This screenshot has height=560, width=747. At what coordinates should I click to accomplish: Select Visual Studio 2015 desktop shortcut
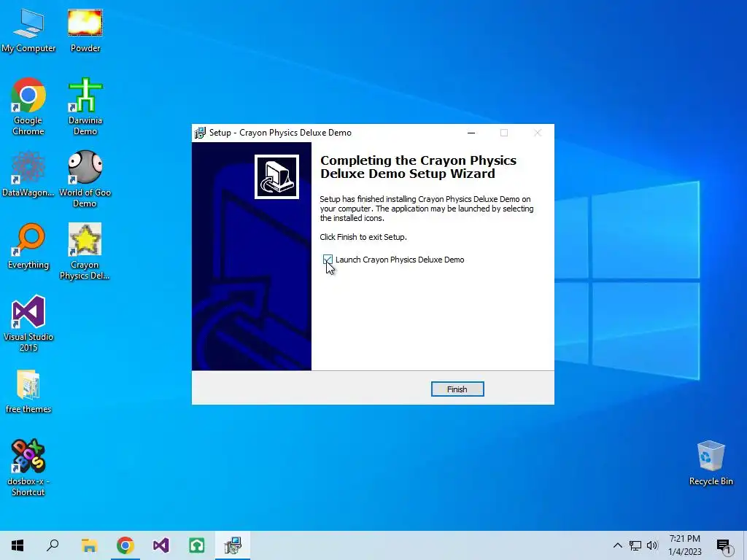[28, 323]
